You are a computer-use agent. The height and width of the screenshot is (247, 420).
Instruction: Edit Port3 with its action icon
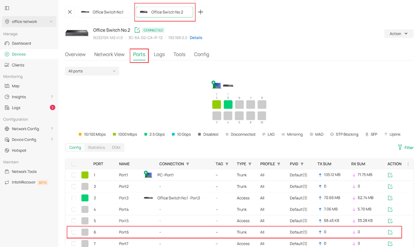coord(390,198)
